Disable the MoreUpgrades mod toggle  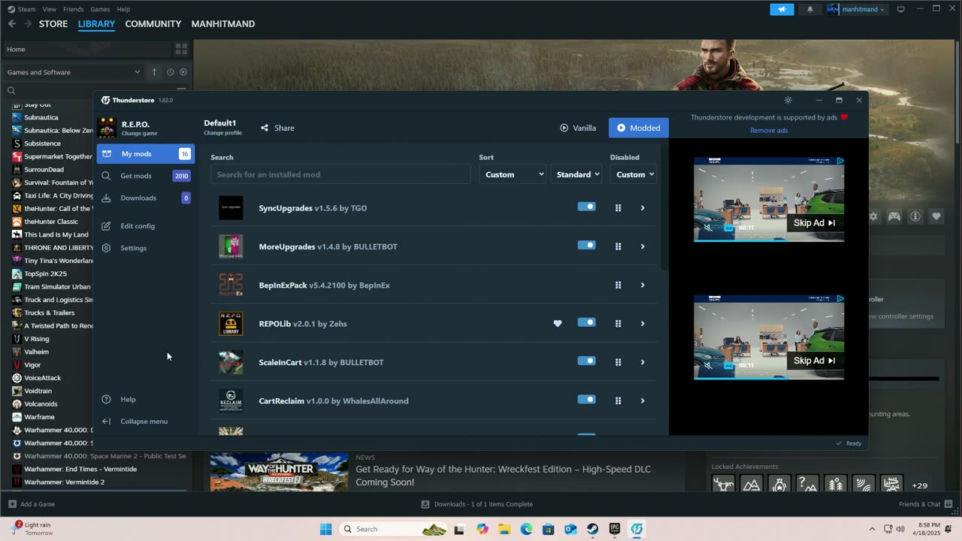pos(586,245)
